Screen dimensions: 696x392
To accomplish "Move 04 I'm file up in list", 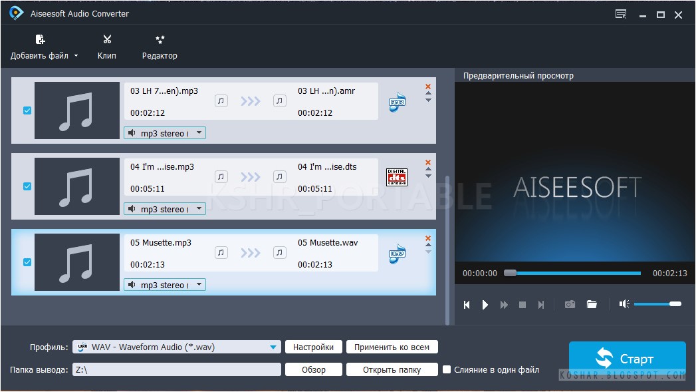I will coord(428,169).
